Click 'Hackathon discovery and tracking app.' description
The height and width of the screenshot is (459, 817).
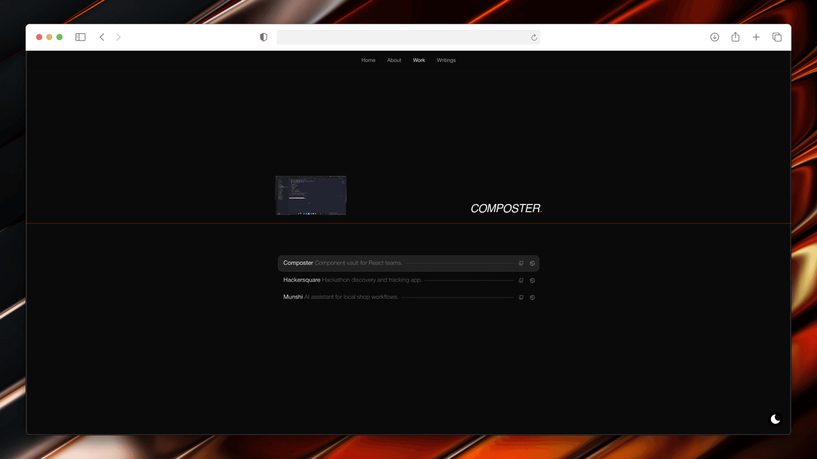pos(372,280)
